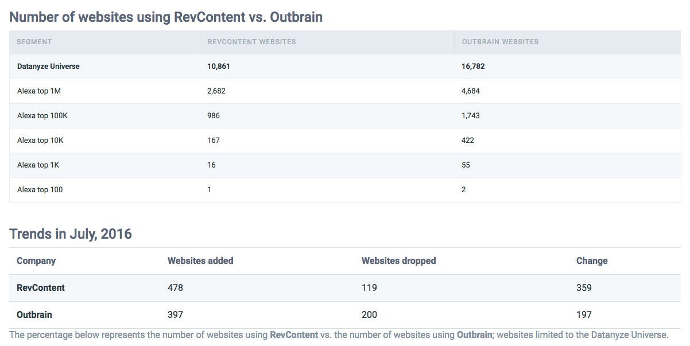Screen dimensions: 690x346
Task: Click the RevContent change value 359
Action: coord(584,288)
